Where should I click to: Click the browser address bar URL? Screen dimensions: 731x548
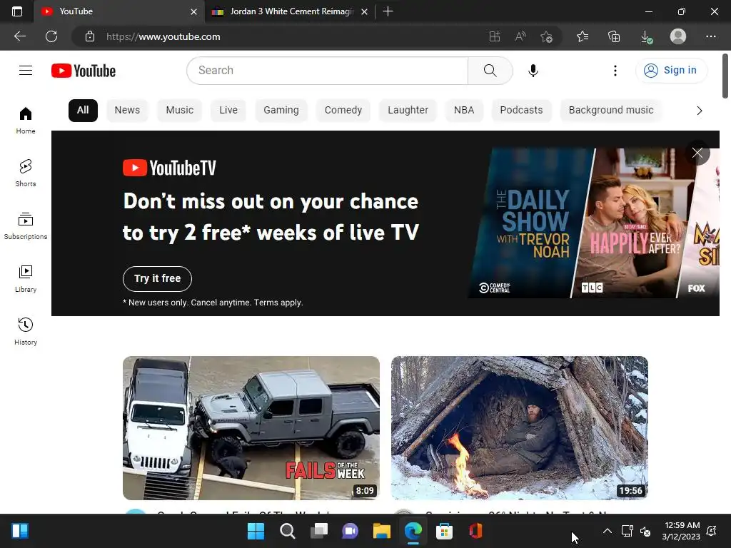click(163, 36)
